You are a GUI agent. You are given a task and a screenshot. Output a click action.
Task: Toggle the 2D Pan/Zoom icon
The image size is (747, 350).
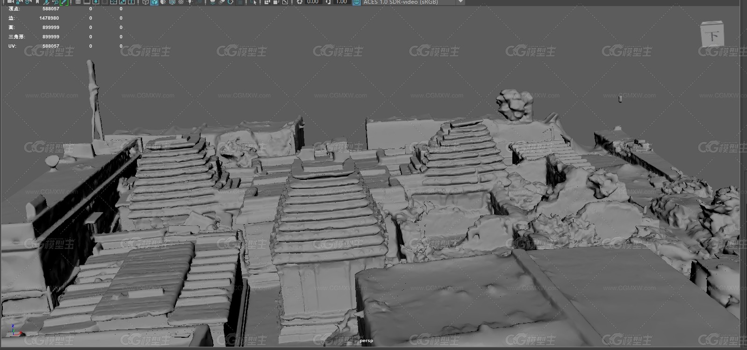[x=55, y=2]
